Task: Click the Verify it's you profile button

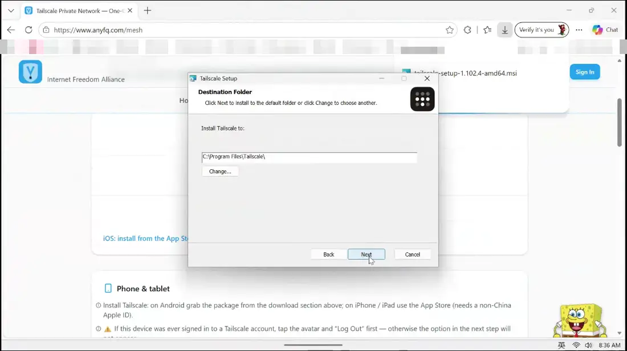Action: pyautogui.click(x=542, y=30)
